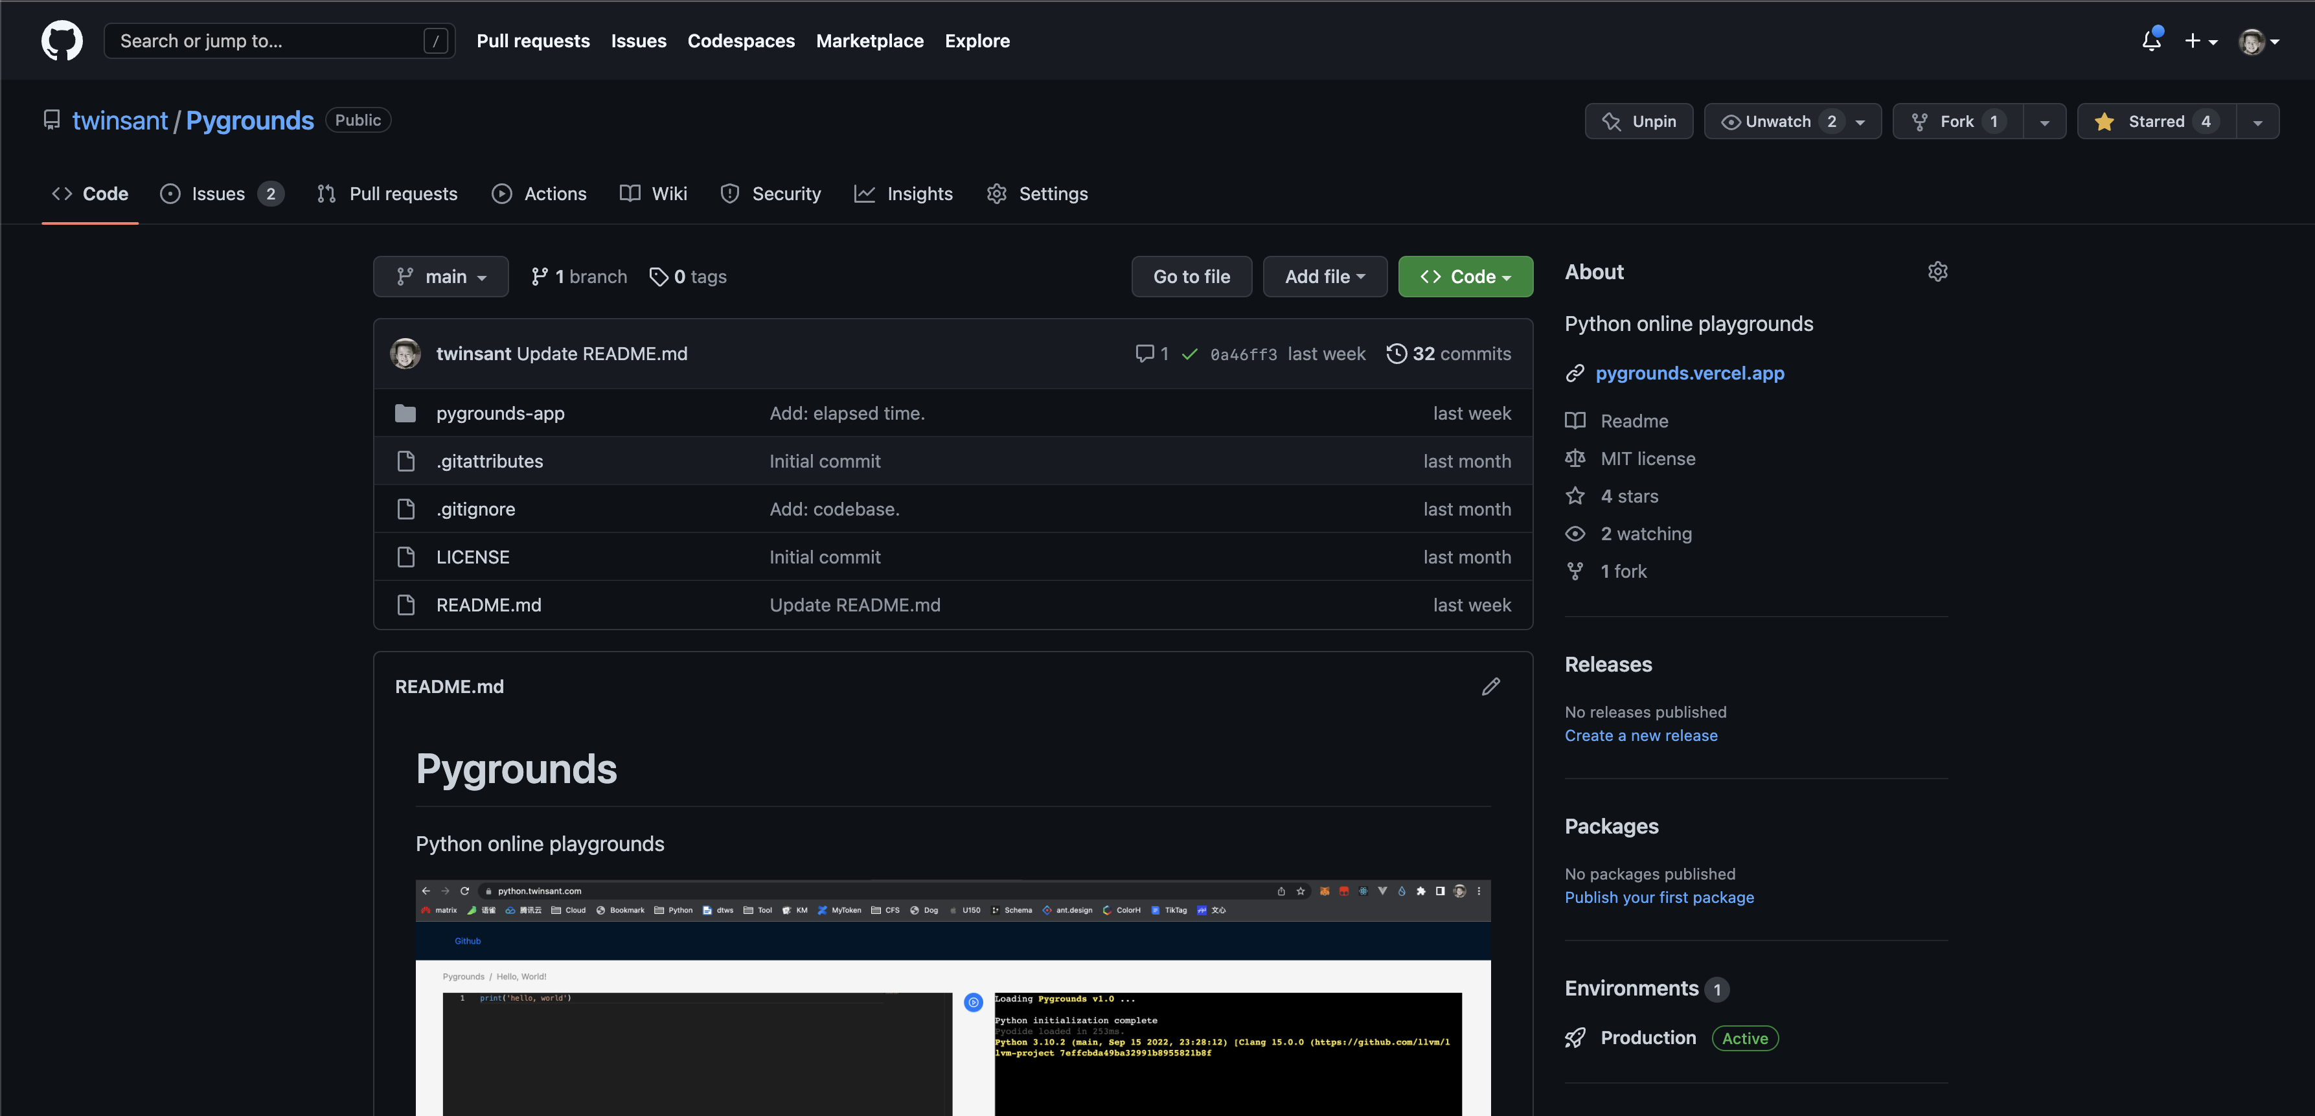The image size is (2315, 1116).
Task: Open the pygrounds-app folder
Action: pos(501,413)
